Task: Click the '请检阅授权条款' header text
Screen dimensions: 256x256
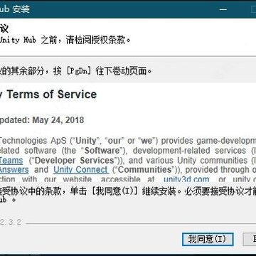Action: [x=95, y=40]
